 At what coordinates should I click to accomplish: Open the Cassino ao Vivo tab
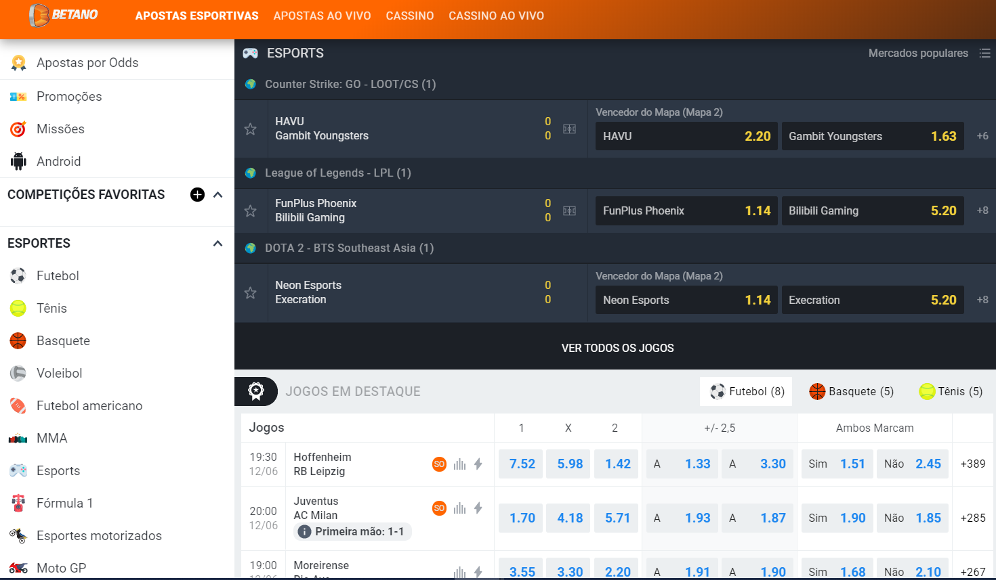(x=496, y=16)
